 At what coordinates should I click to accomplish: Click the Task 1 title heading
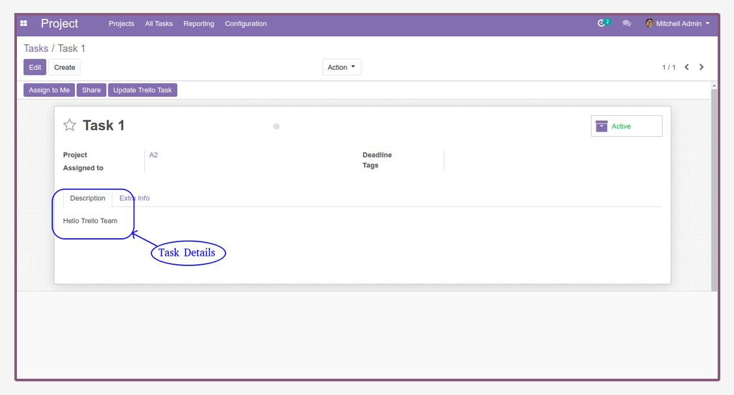pos(104,126)
